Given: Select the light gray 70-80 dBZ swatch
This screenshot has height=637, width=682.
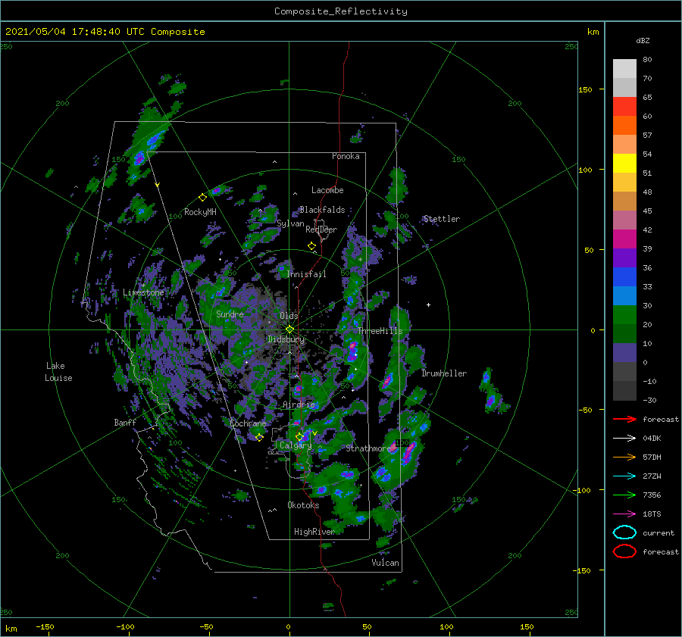Looking at the screenshot, I should pos(624,69).
